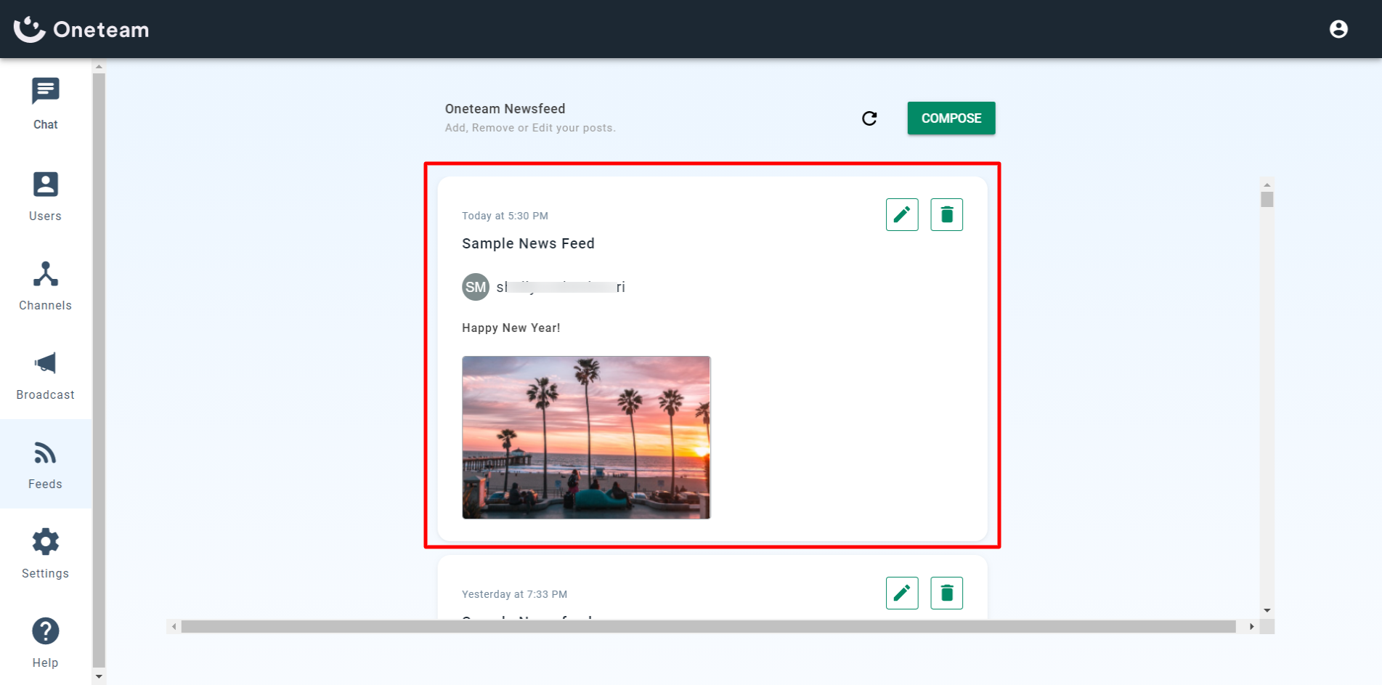Edit the Yesterday at 7:33 PM post
The height and width of the screenshot is (685, 1382).
click(x=902, y=593)
